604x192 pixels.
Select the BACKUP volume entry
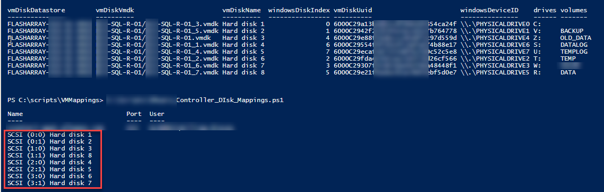coord(572,30)
